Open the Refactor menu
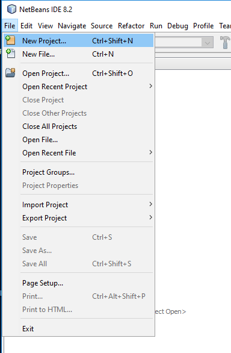 131,26
